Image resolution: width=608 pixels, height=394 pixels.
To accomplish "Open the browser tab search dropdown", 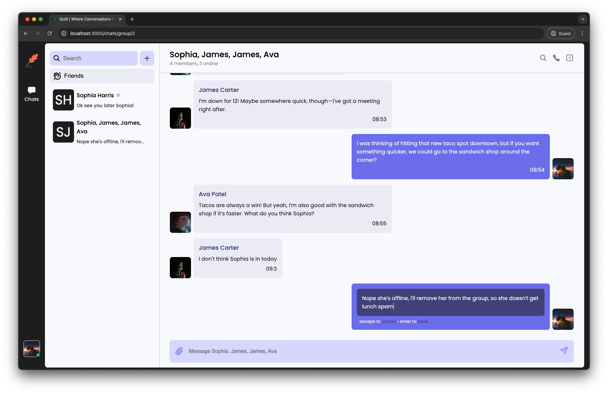I will coord(583,19).
